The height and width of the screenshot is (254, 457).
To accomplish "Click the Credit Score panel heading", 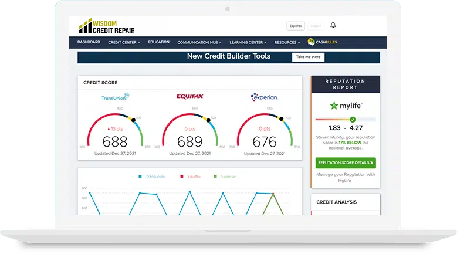I will pyautogui.click(x=100, y=83).
